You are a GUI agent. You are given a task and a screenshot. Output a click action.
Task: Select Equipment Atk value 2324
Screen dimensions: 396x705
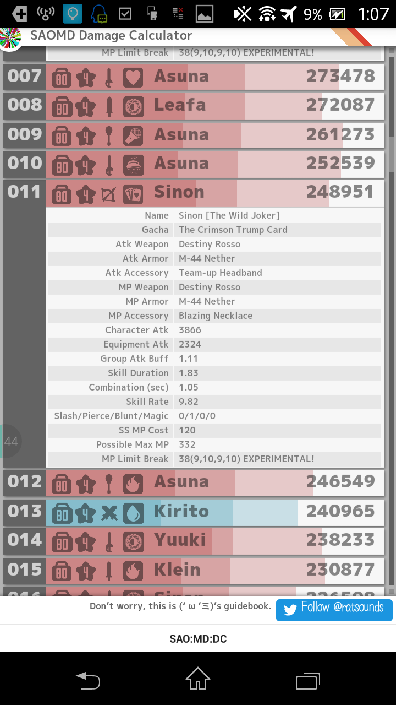point(190,344)
